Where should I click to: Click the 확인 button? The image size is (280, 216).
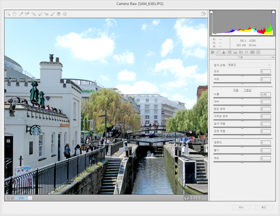coord(264,207)
